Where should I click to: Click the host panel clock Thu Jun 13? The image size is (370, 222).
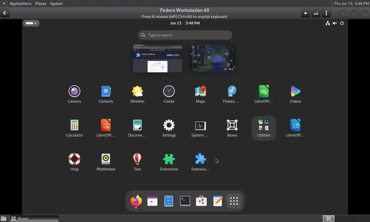click(x=351, y=3)
